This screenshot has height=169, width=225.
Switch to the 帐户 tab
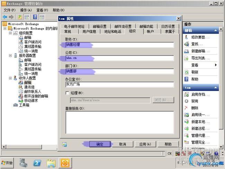pos(150,32)
